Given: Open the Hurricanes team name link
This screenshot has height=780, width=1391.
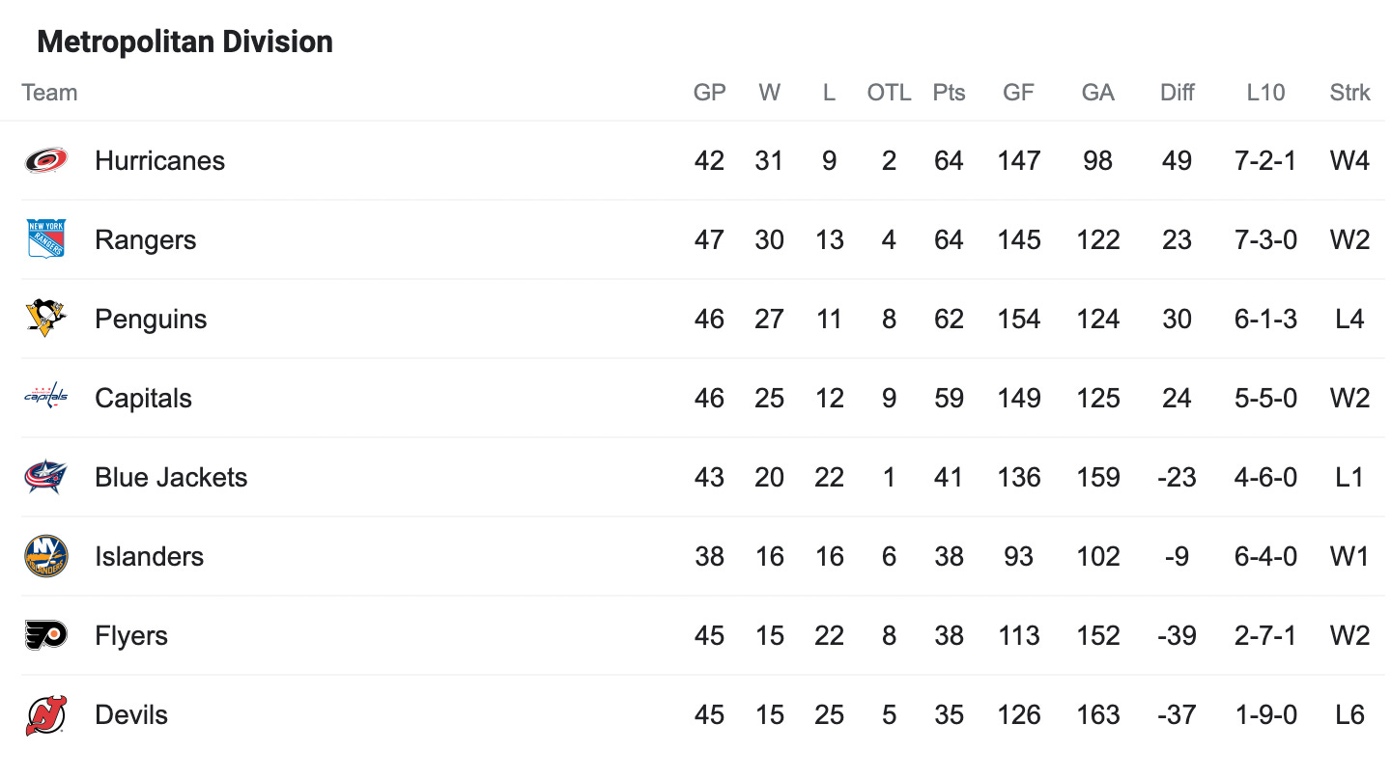Looking at the screenshot, I should pos(159,161).
